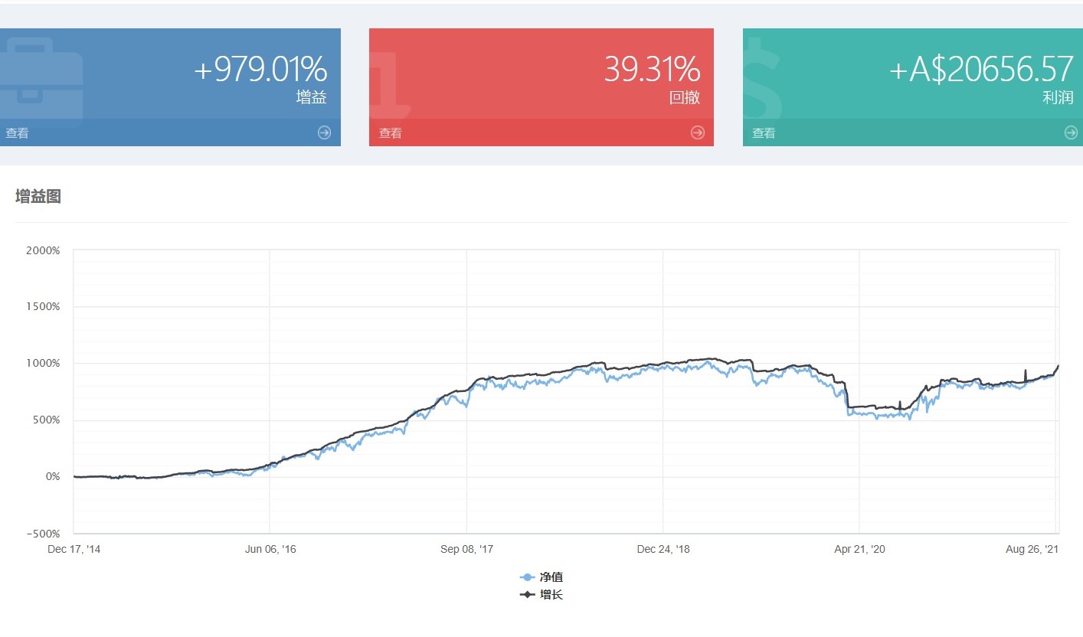Click the +979.01% gain value

point(260,70)
